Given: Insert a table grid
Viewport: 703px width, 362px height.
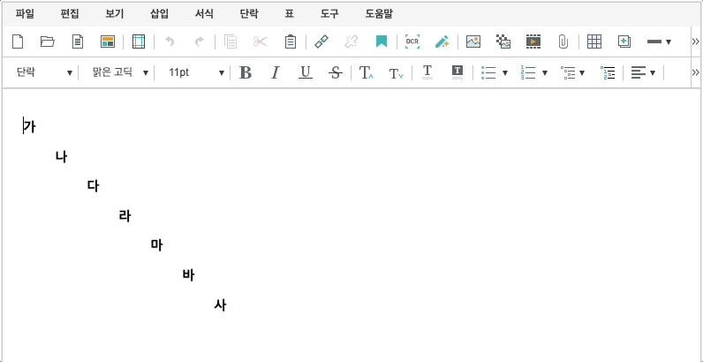Looking at the screenshot, I should pos(594,41).
